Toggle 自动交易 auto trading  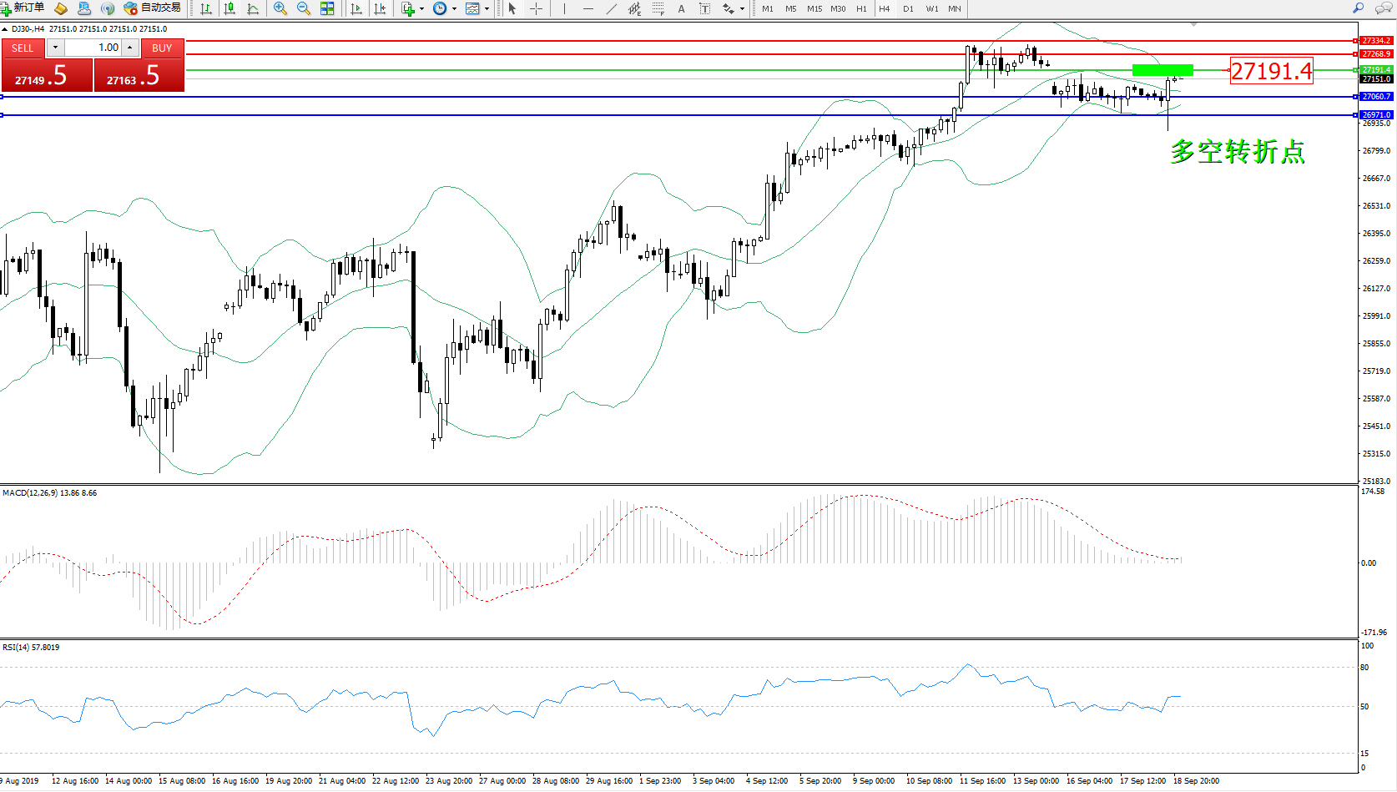tap(152, 8)
